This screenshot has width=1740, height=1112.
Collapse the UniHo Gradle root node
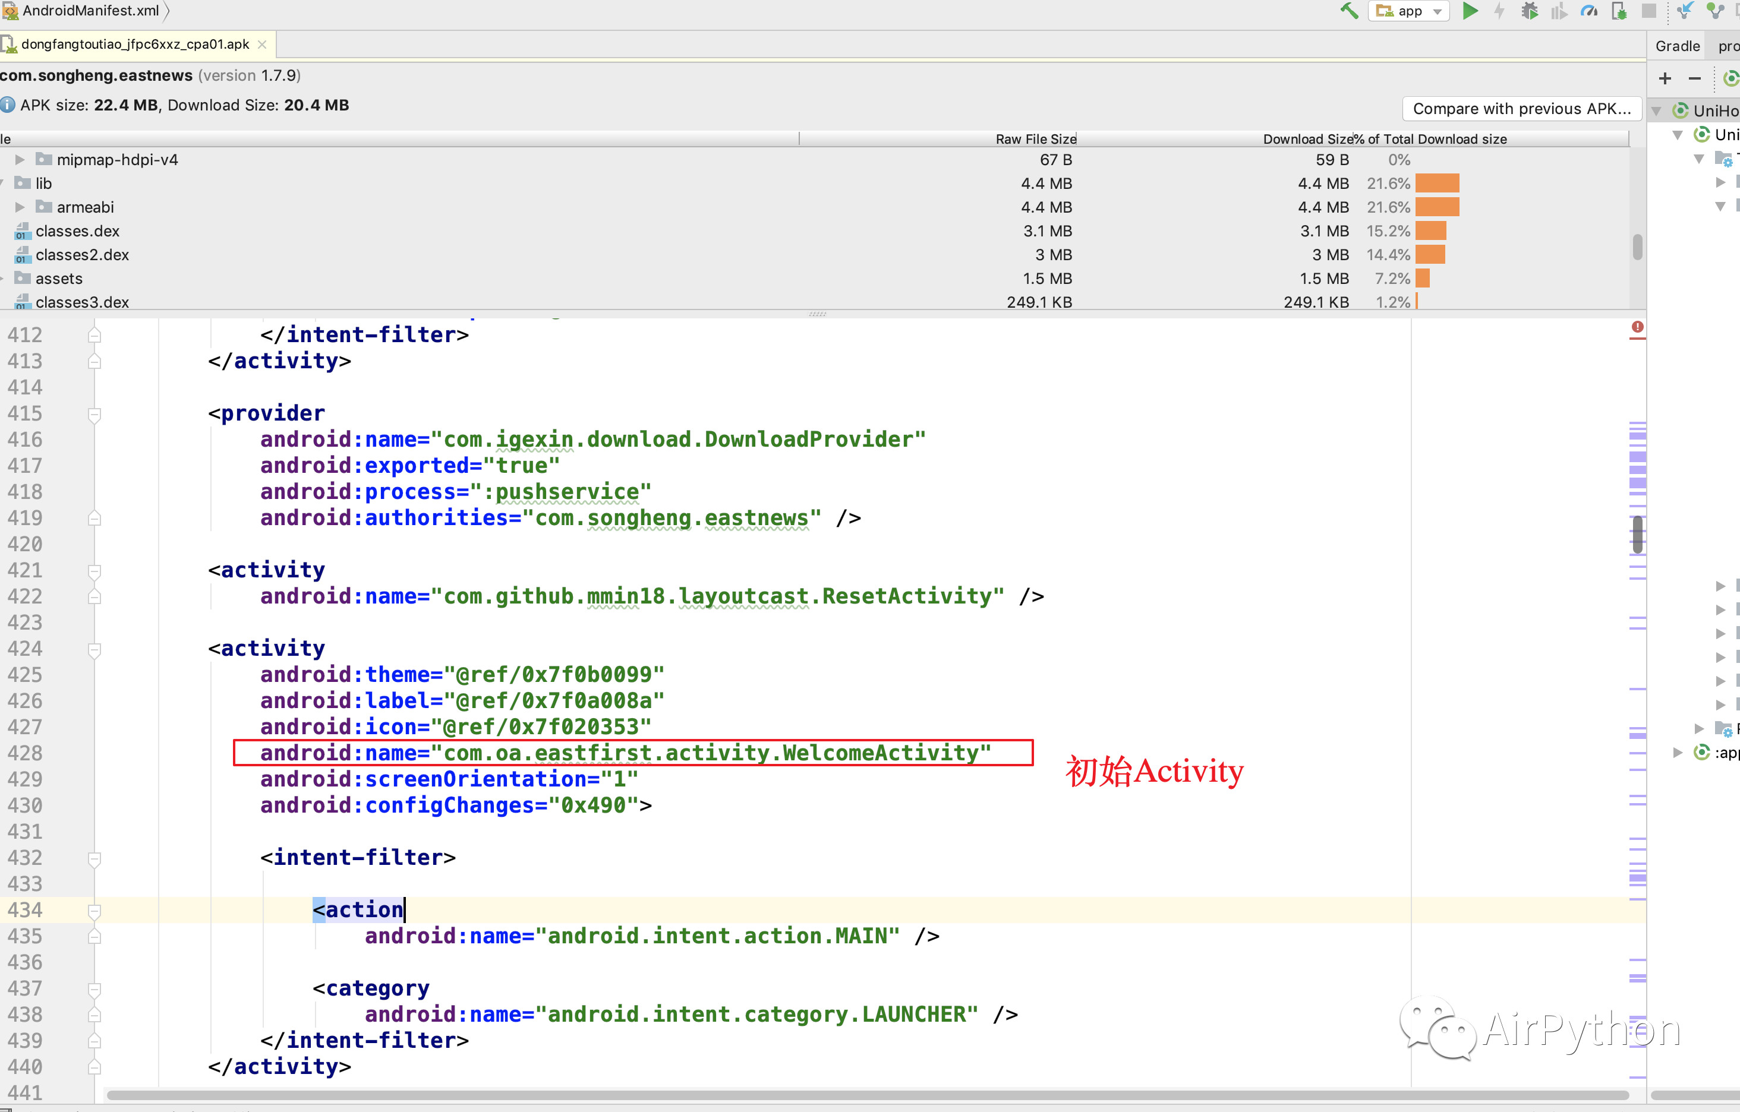pos(1657,111)
